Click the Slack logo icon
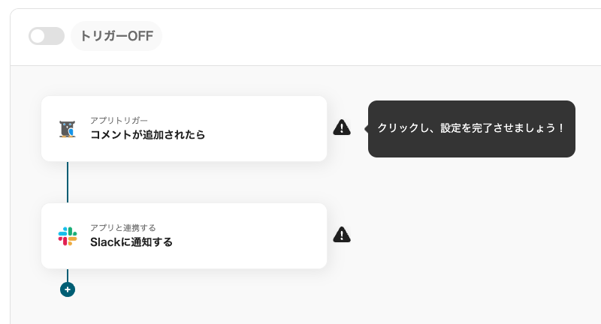The width and height of the screenshot is (601, 324). tap(68, 235)
